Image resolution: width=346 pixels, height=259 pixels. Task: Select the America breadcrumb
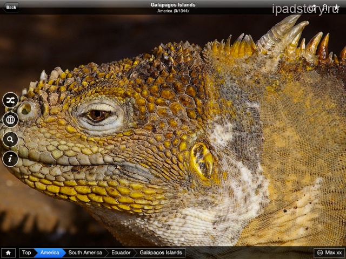pos(50,253)
